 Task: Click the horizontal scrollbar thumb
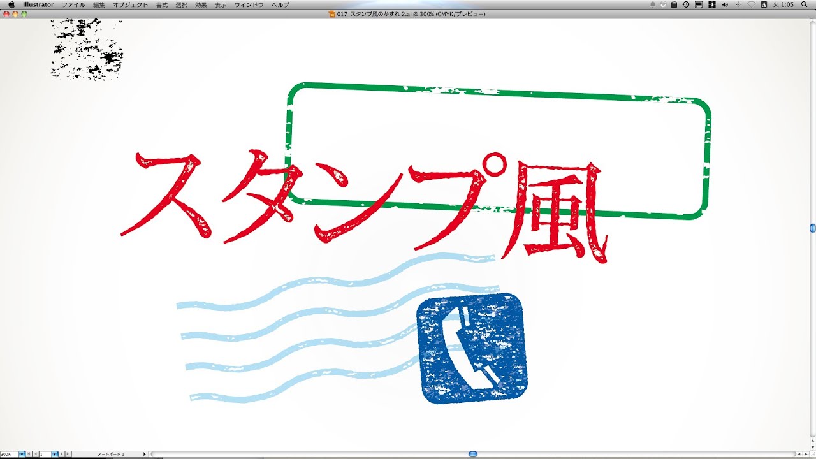[473, 454]
